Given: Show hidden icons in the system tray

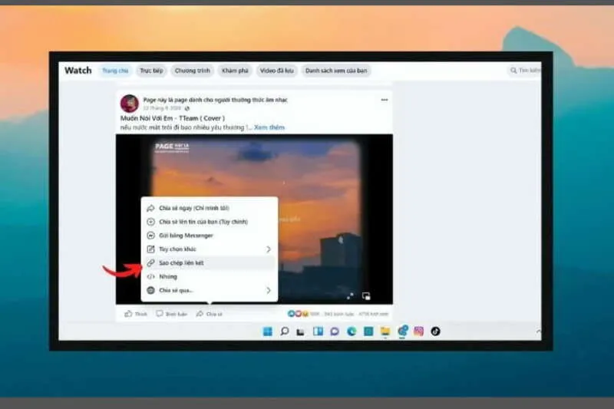Looking at the screenshot, I should 538,331.
